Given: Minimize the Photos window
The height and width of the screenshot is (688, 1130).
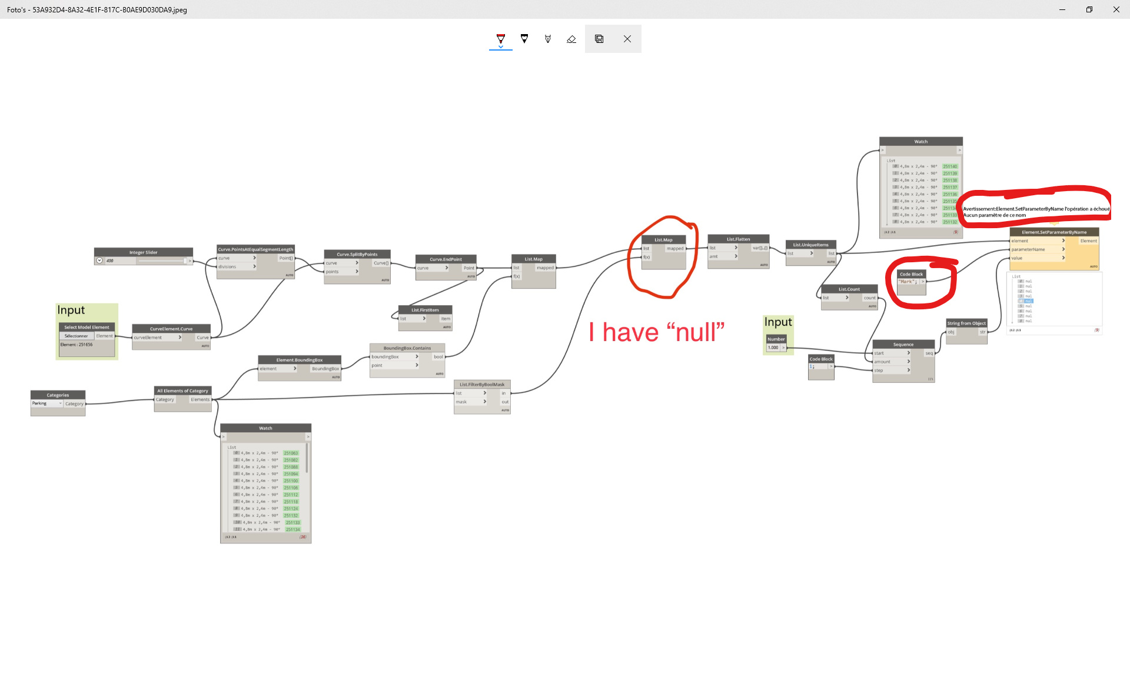Looking at the screenshot, I should pyautogui.click(x=1062, y=9).
